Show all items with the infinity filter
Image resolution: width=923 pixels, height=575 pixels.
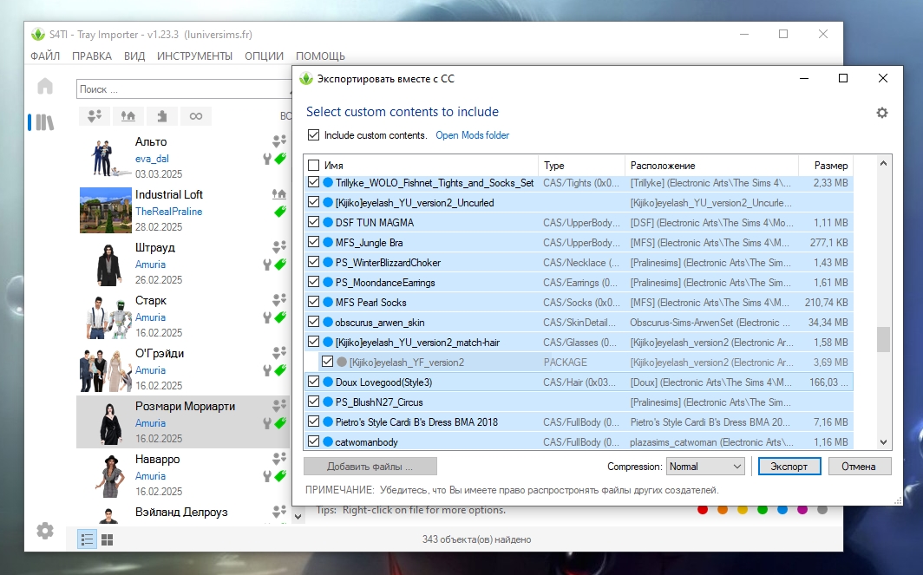pos(196,116)
